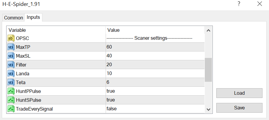Click the MaxTP integer icon
The width and height of the screenshot is (269, 120).
11,47
